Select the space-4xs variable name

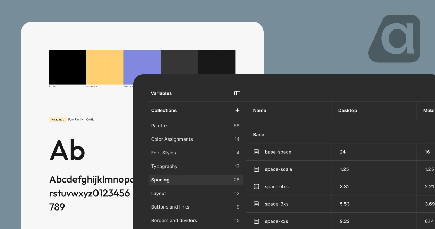(276, 187)
